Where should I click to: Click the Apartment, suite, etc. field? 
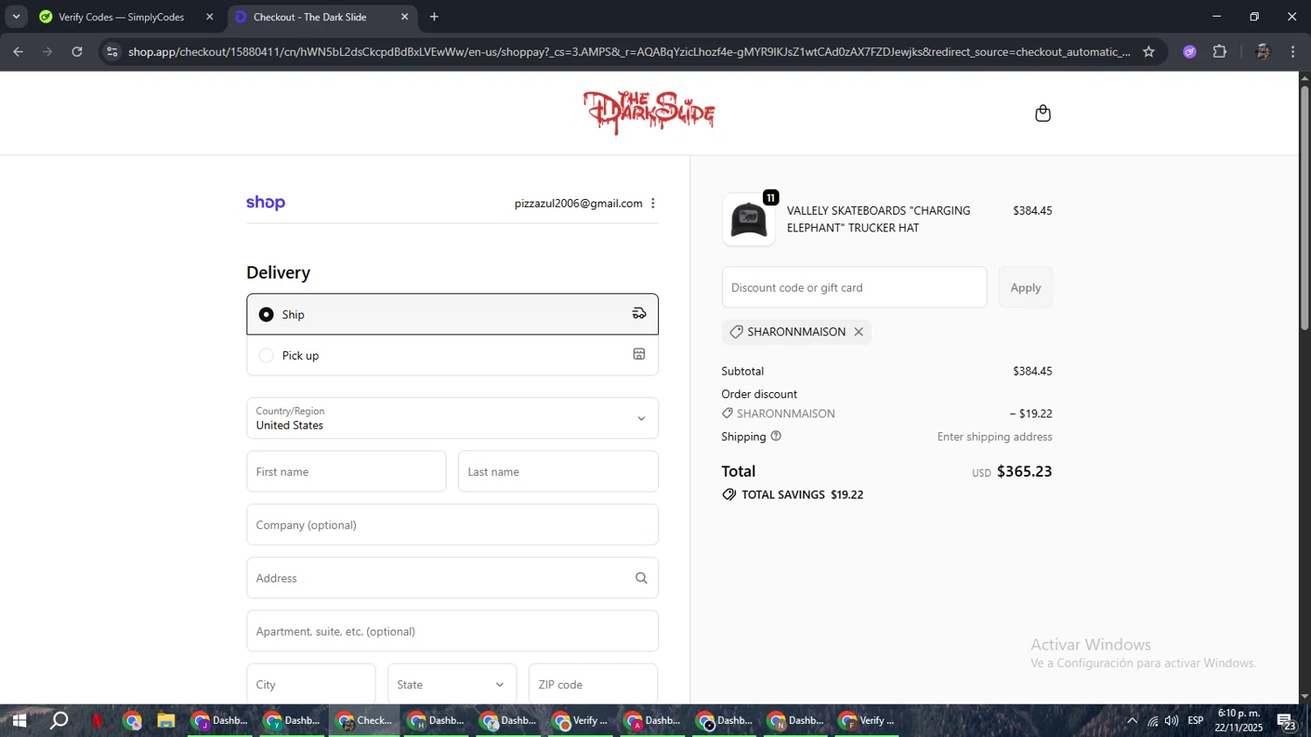(452, 631)
